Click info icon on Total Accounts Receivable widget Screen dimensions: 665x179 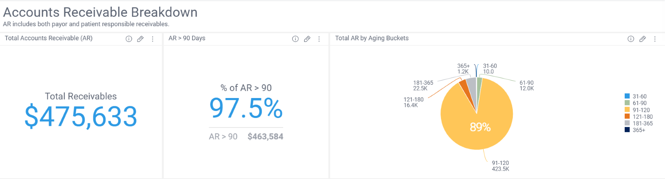point(129,39)
